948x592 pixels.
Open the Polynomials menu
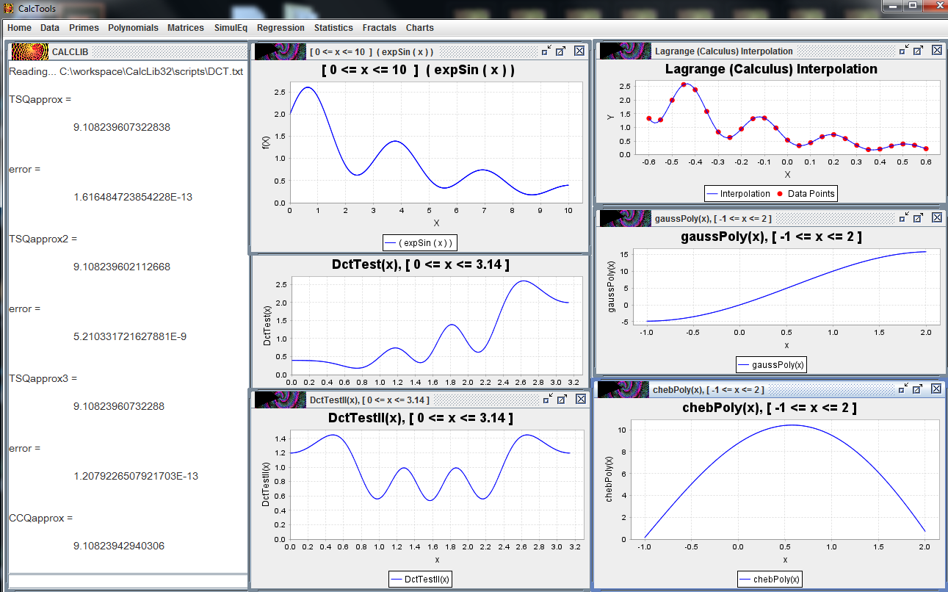point(133,28)
